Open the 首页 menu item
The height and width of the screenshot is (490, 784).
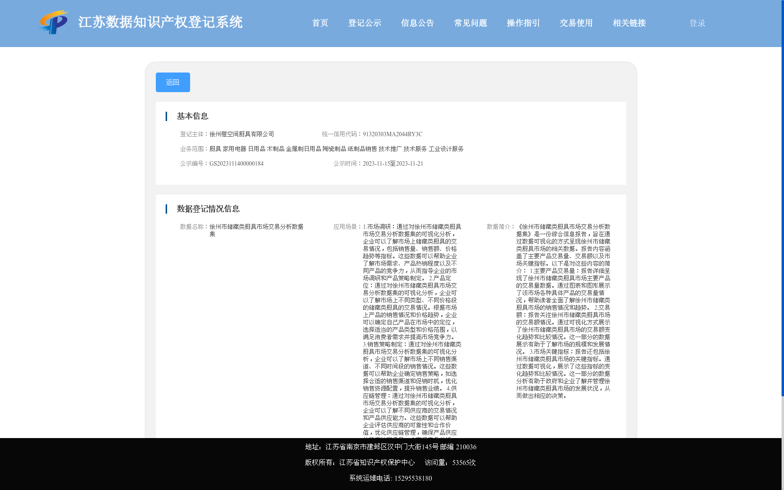(x=320, y=23)
